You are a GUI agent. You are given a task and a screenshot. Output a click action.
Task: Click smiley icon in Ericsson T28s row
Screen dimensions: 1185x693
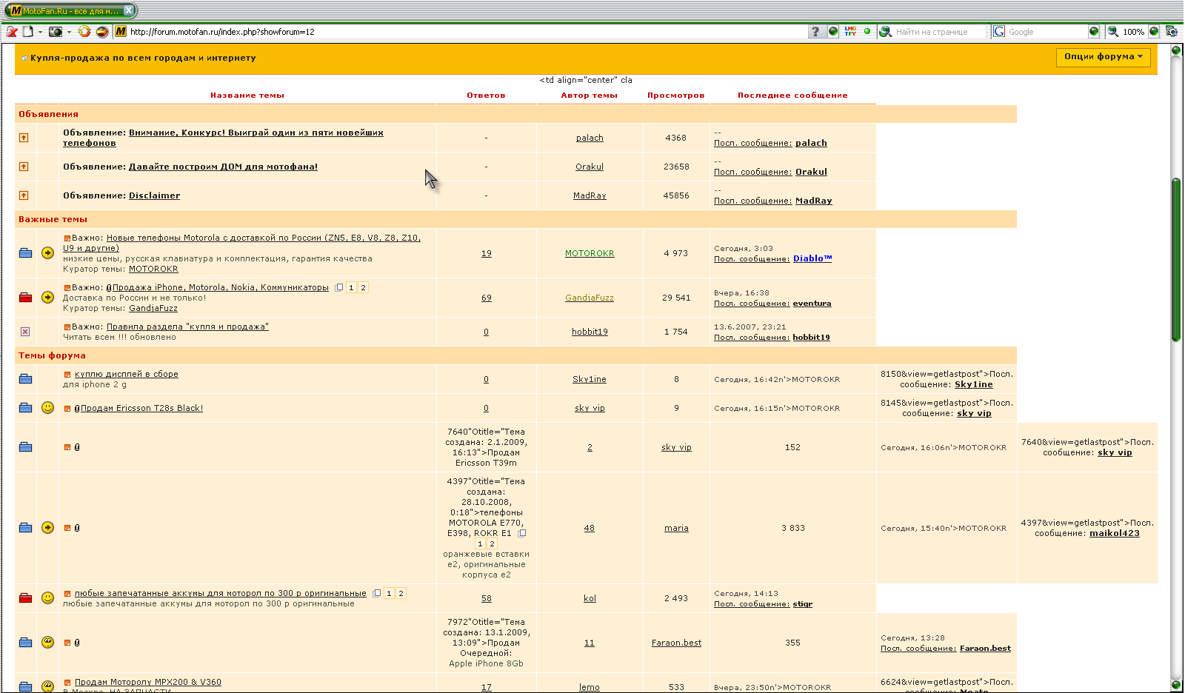tap(47, 407)
